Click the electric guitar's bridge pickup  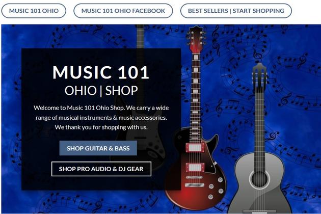[x=195, y=168]
